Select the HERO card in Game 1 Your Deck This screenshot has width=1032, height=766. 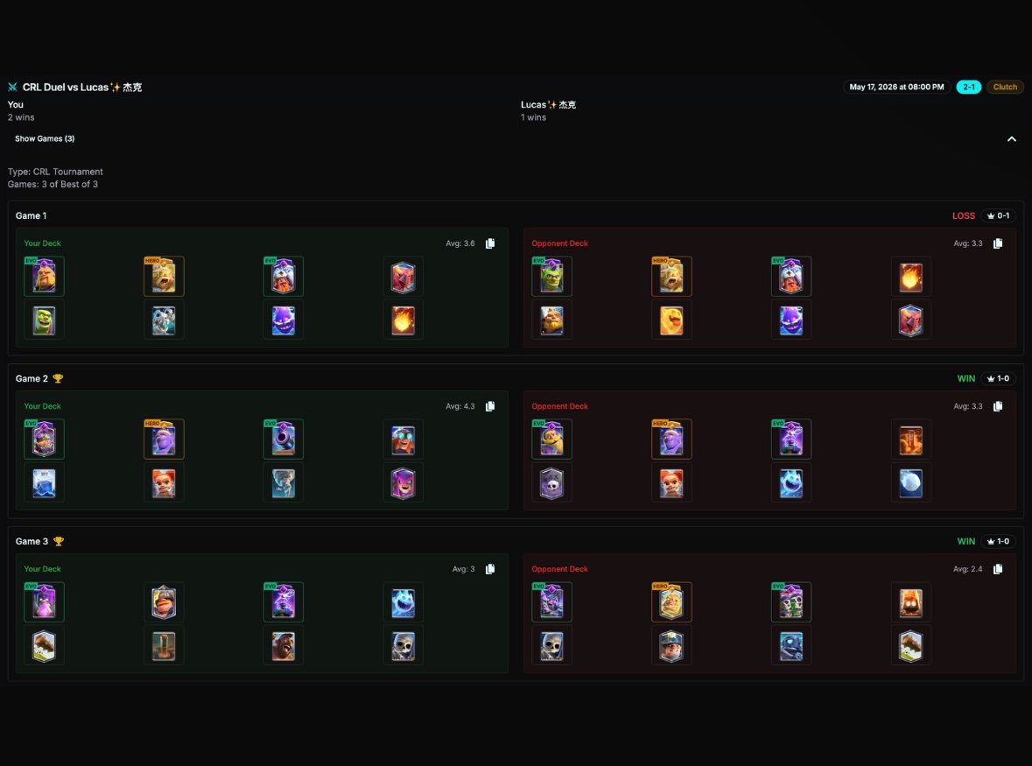tap(164, 277)
